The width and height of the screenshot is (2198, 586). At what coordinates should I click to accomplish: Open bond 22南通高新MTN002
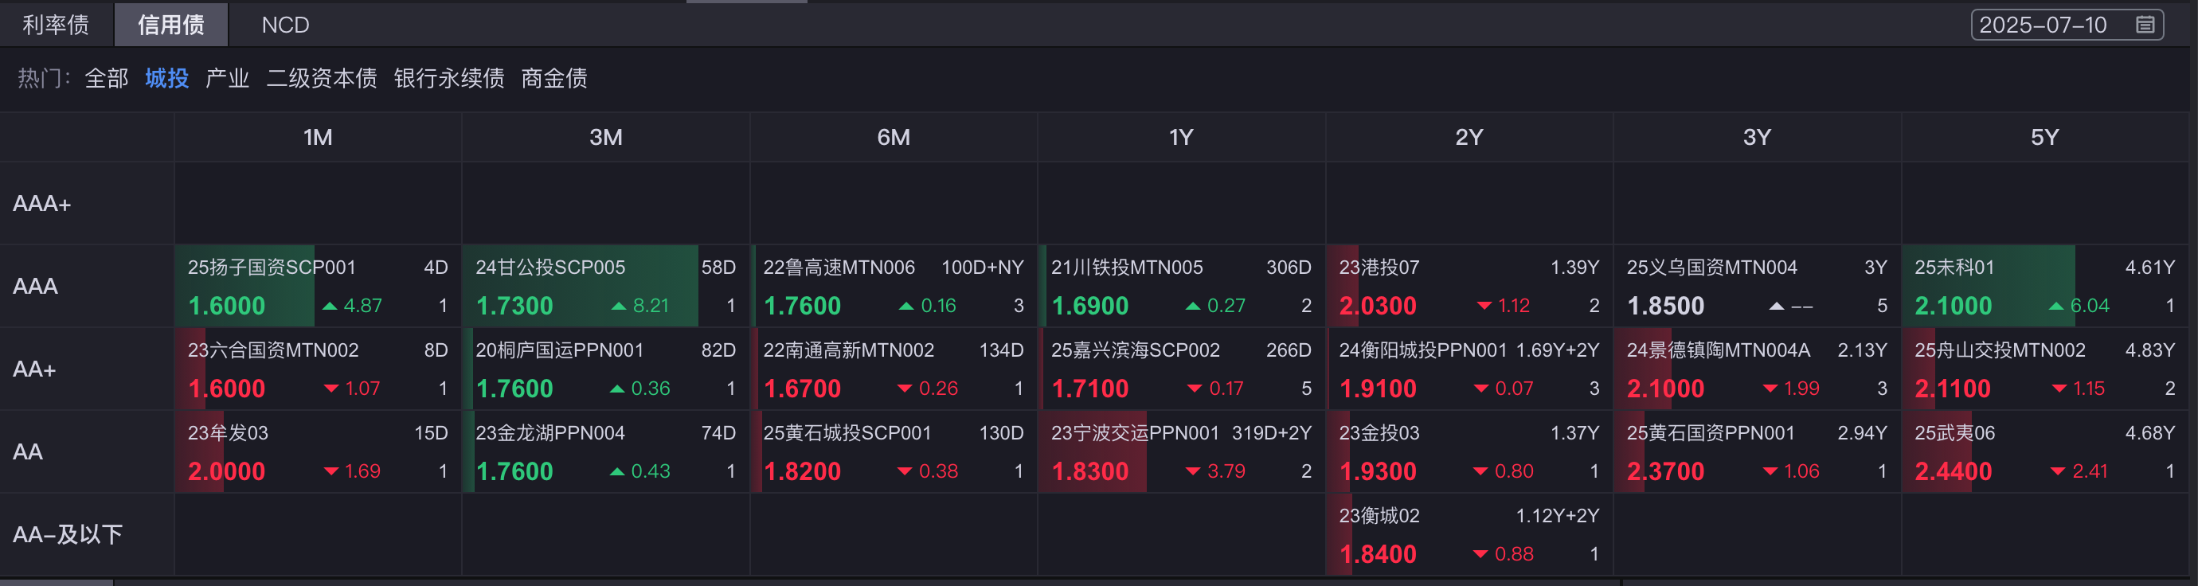pyautogui.click(x=848, y=350)
